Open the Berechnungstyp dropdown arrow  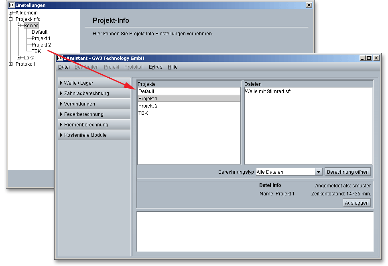point(319,172)
